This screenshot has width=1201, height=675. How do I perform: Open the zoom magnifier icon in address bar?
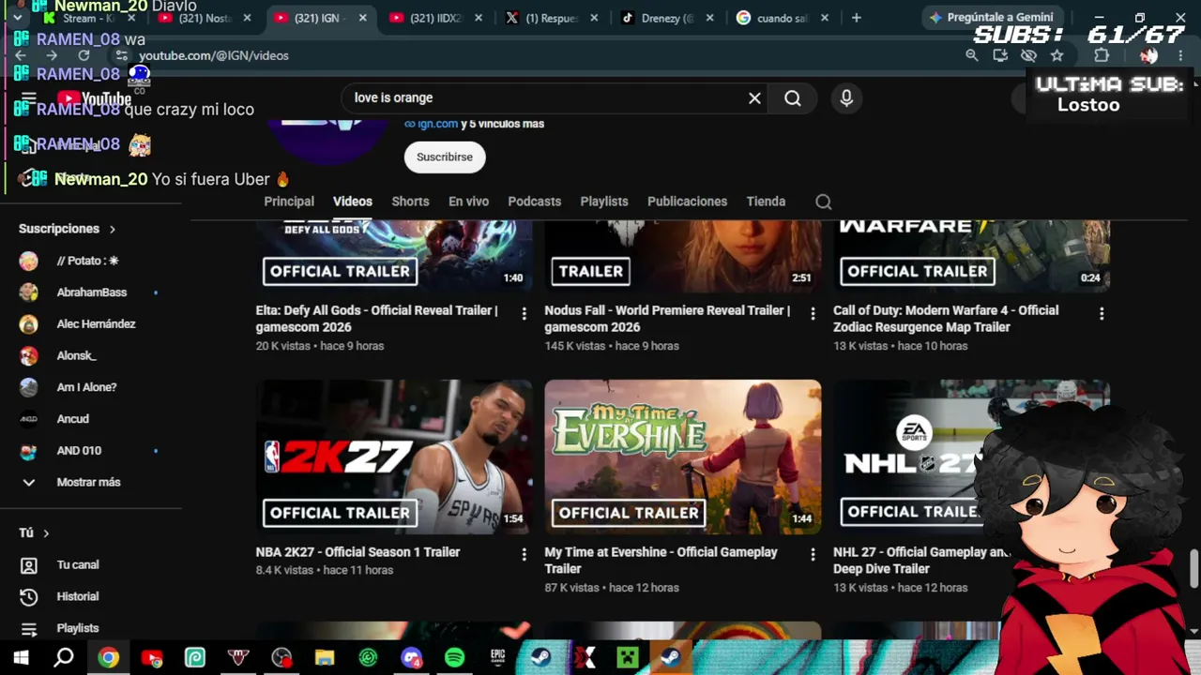tap(972, 55)
